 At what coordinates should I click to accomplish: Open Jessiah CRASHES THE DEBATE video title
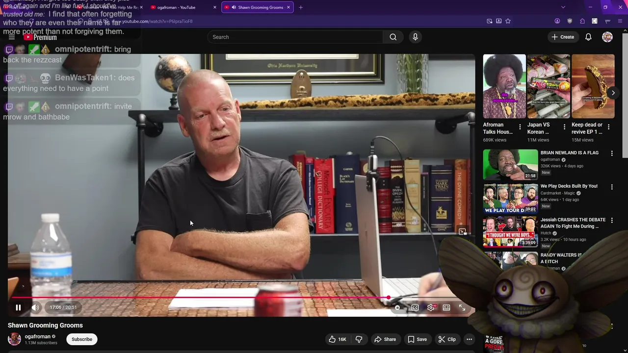(573, 223)
